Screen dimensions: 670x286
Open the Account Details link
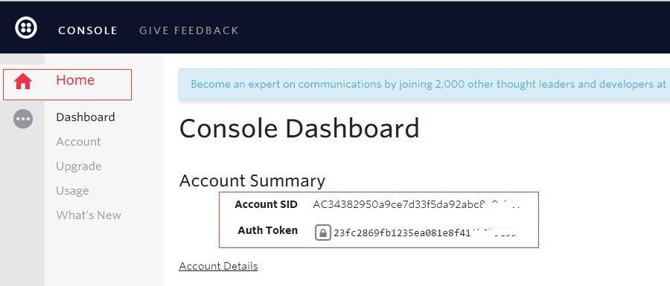click(x=218, y=266)
